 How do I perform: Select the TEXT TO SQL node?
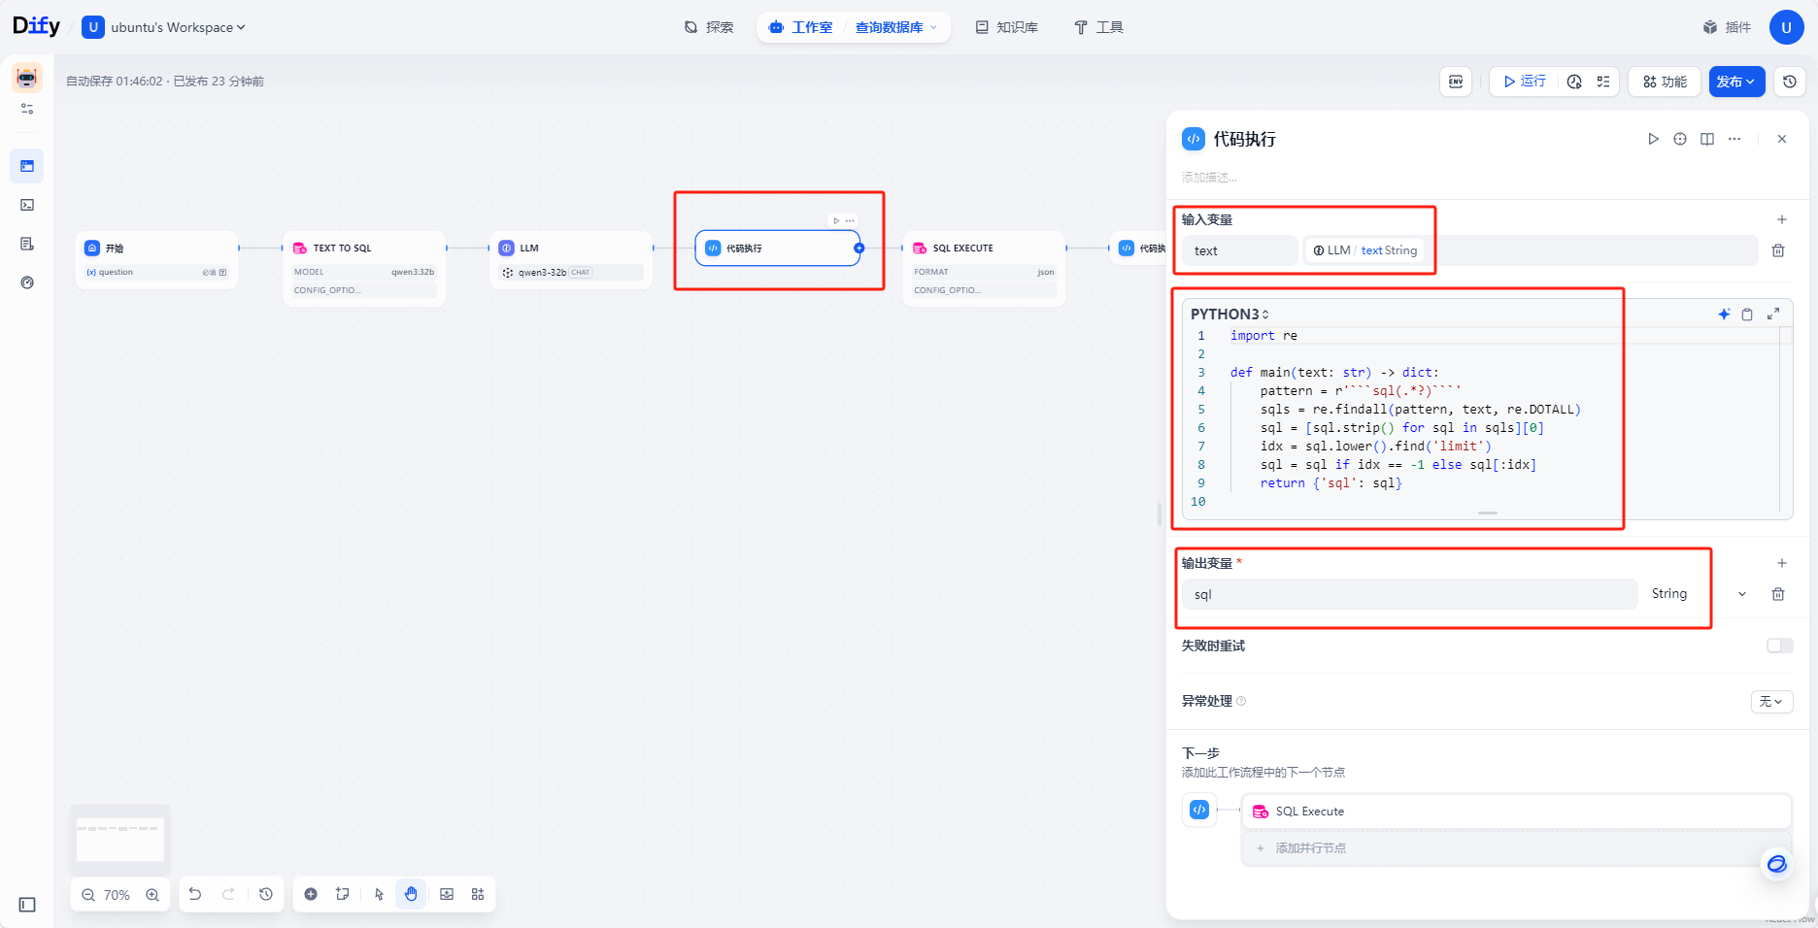364,269
